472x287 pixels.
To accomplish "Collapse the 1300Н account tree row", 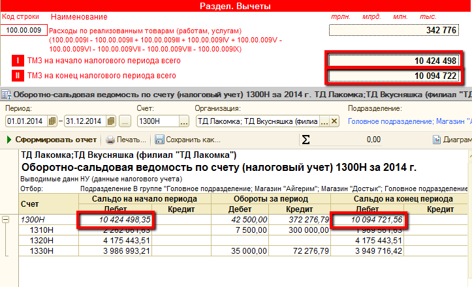I will coord(7,220).
